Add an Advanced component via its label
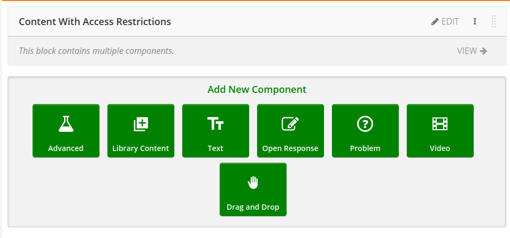This screenshot has height=238, width=510. (x=66, y=148)
